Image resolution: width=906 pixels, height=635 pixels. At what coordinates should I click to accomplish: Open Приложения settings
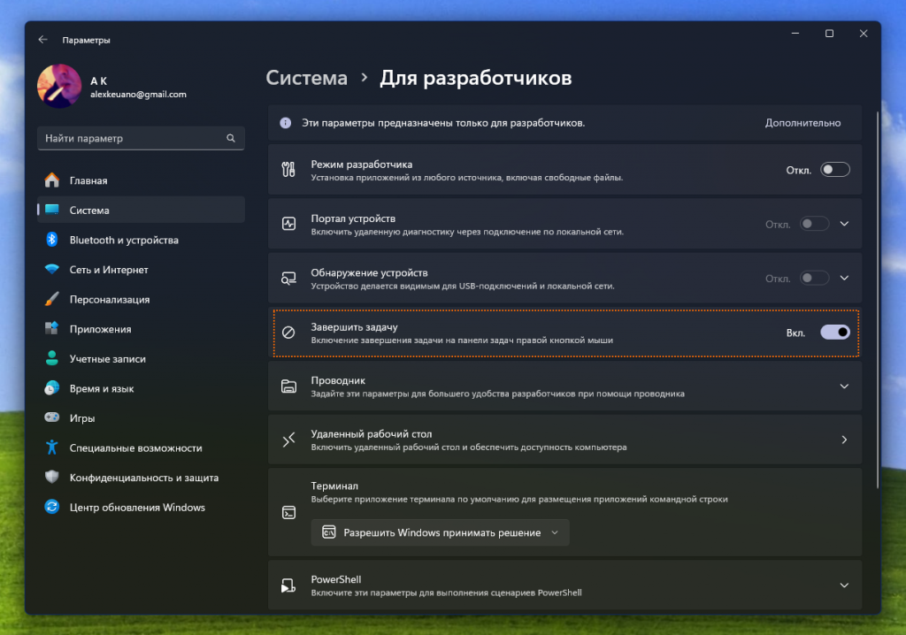click(x=141, y=329)
